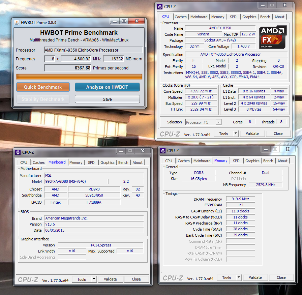Click Close button in Mainboard window
The image size is (302, 295).
coord(136,279)
